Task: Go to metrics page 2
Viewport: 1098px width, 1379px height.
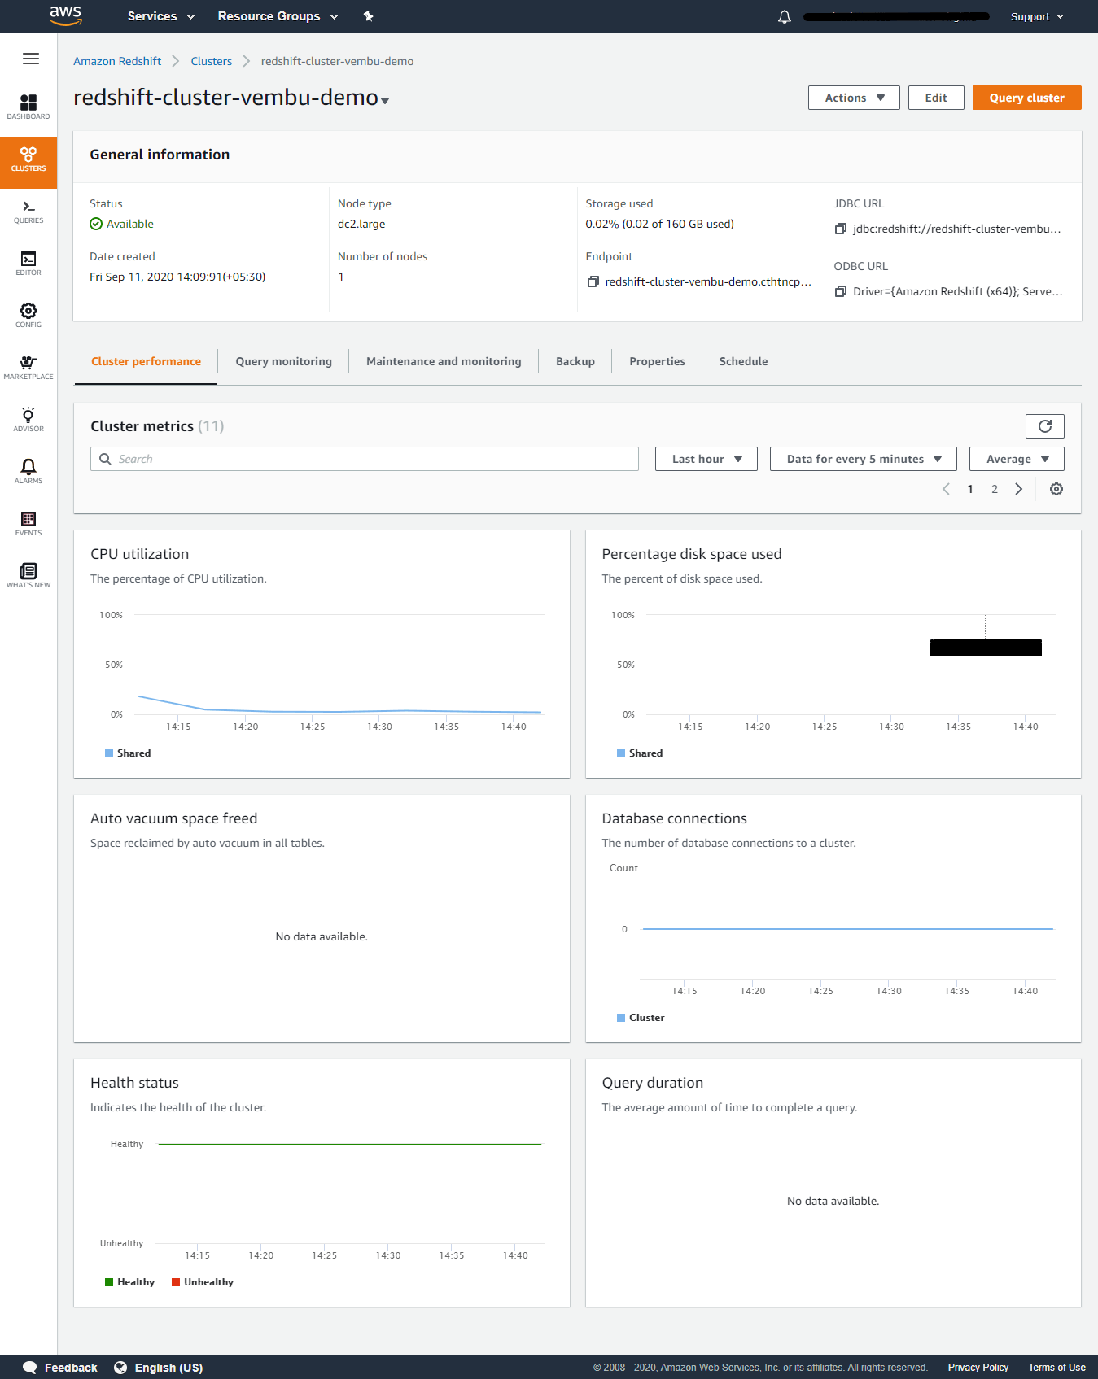Action: pyautogui.click(x=995, y=489)
